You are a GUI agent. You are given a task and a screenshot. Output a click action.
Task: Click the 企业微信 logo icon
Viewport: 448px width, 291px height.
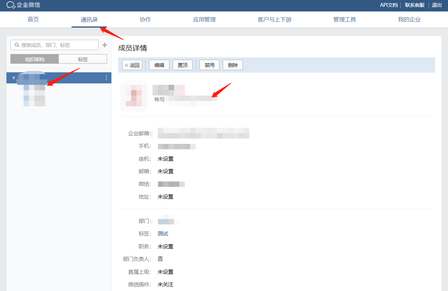click(11, 5)
